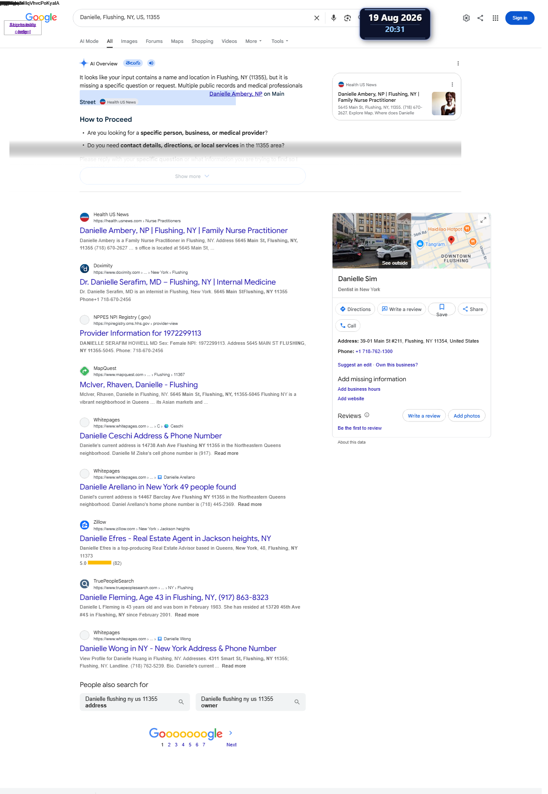Search icon for 'Danielle flushing ny us 11355 owner'
The image size is (548, 794).
[297, 702]
